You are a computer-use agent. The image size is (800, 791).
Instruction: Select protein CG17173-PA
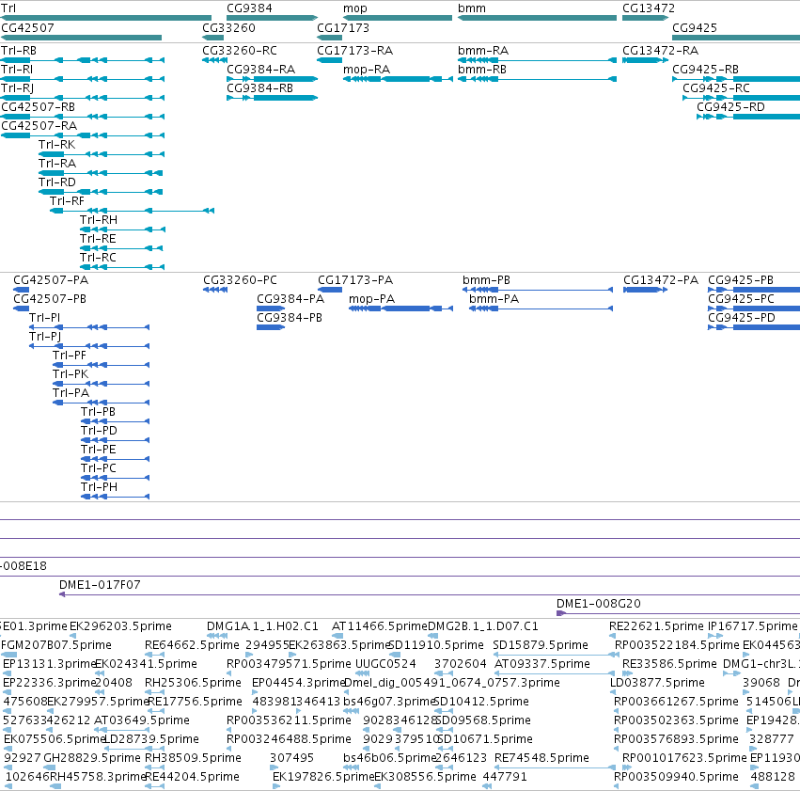click(330, 290)
